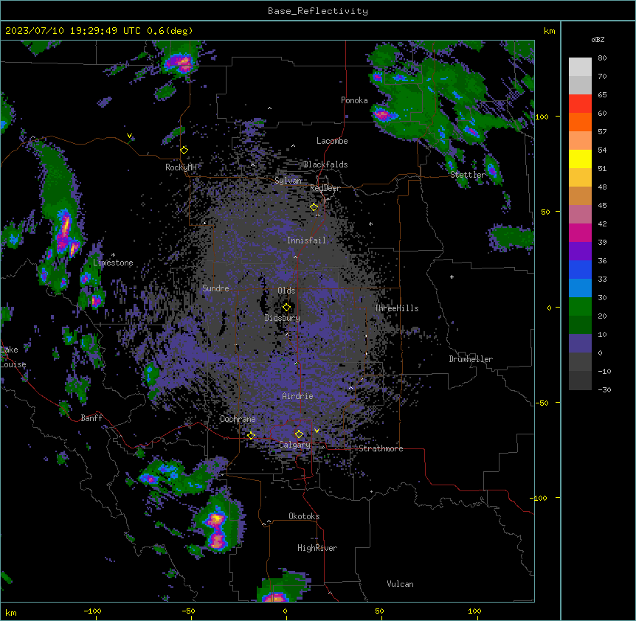Click the yellow diamond marker above Calgary label
The width and height of the screenshot is (636, 621).
pos(299,434)
